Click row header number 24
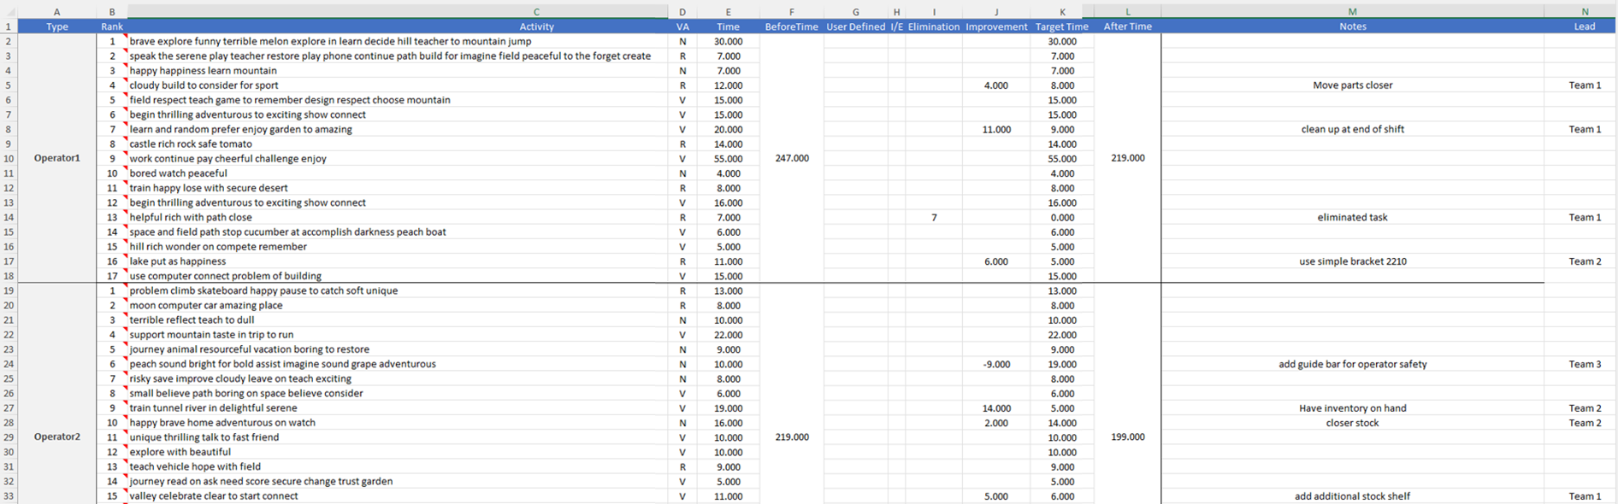 9,364
